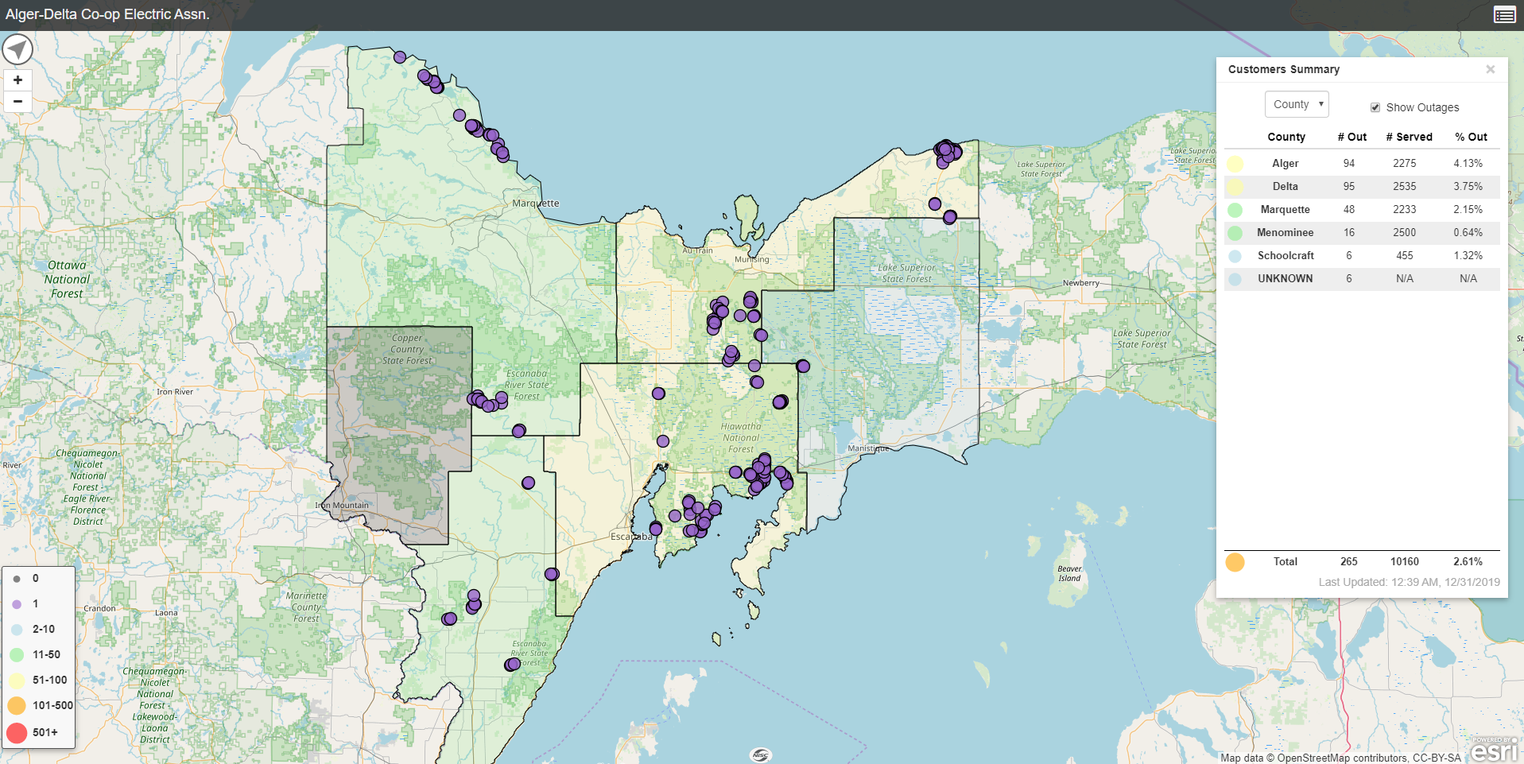Close the Customers Summary panel
This screenshot has height=764, width=1524.
[1491, 69]
